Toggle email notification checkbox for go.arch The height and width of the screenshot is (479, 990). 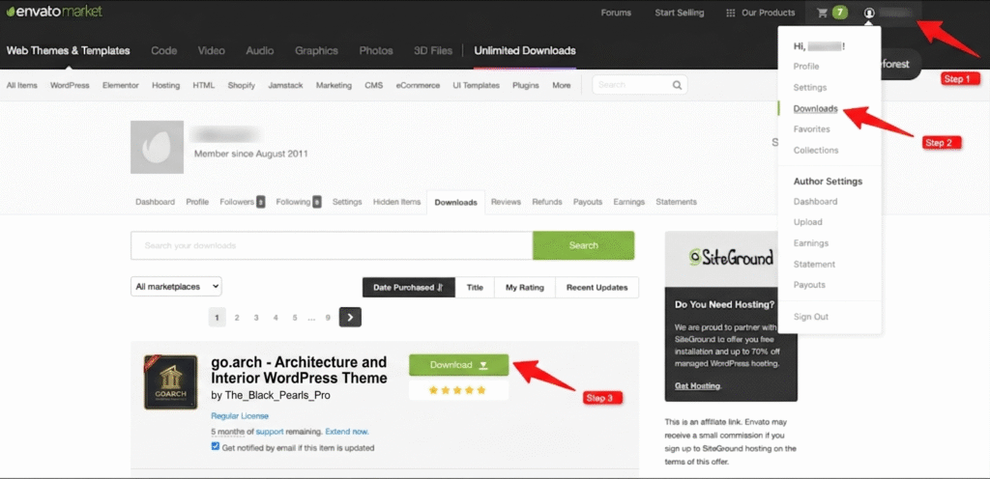(216, 446)
